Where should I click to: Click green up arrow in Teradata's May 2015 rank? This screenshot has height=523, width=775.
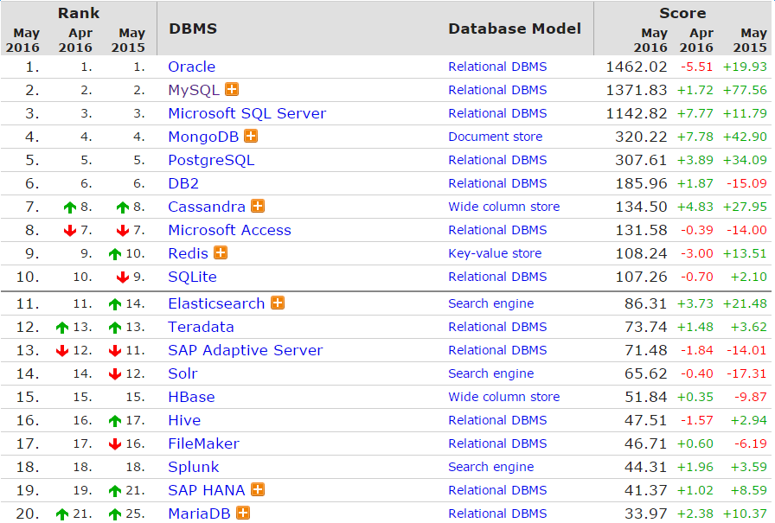click(115, 327)
